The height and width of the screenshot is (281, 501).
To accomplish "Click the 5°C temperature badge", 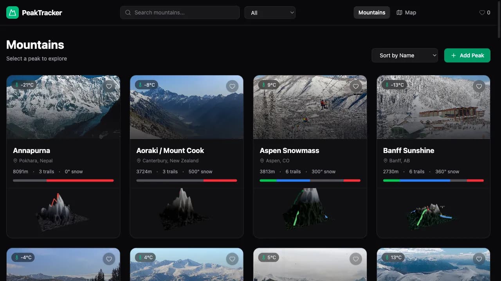I will [x=269, y=257].
